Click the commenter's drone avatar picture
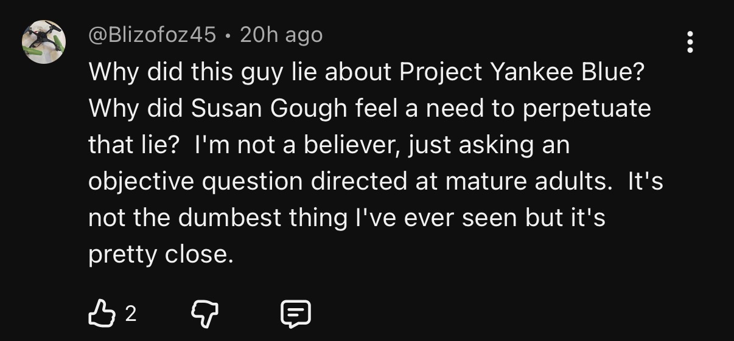734x341 pixels. [44, 42]
